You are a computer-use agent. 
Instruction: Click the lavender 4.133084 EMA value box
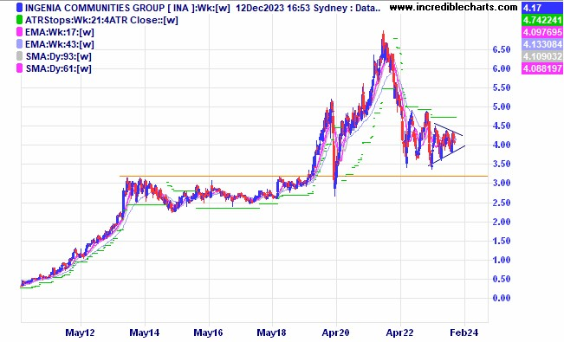pos(541,44)
